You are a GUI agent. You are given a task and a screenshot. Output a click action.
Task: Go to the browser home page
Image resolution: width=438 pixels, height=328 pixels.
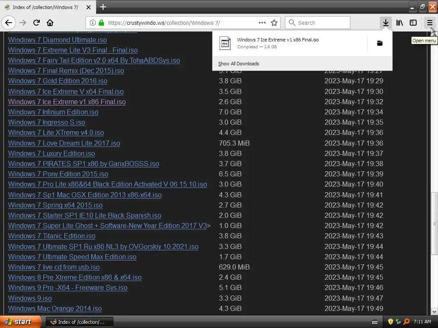click(50, 23)
